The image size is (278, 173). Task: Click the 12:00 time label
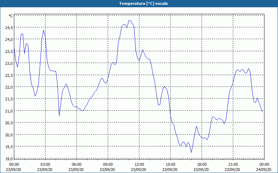click(139, 165)
